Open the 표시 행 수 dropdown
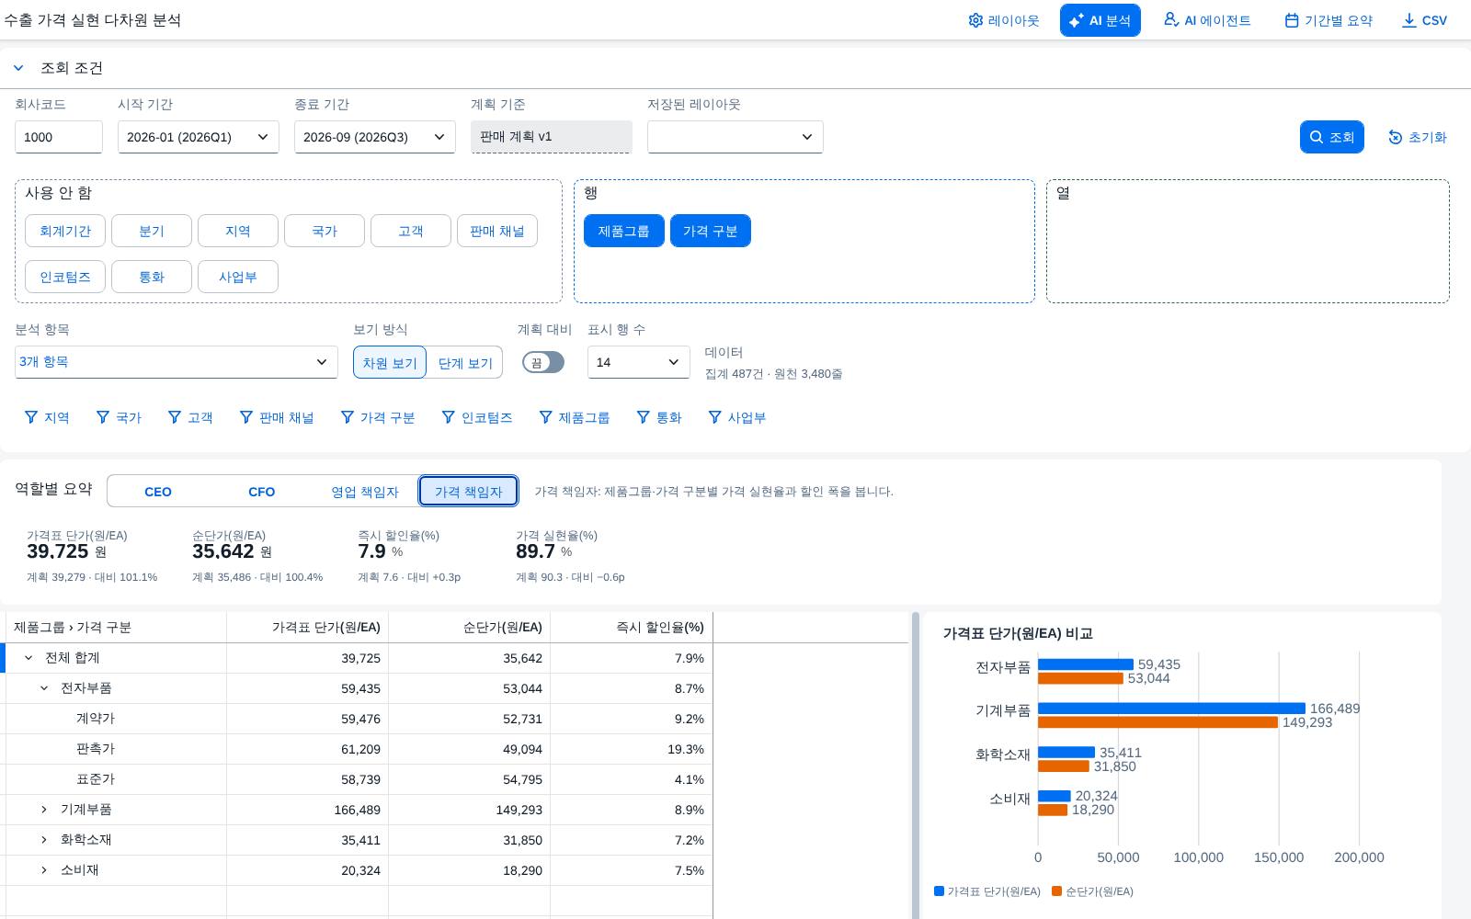 tap(639, 362)
